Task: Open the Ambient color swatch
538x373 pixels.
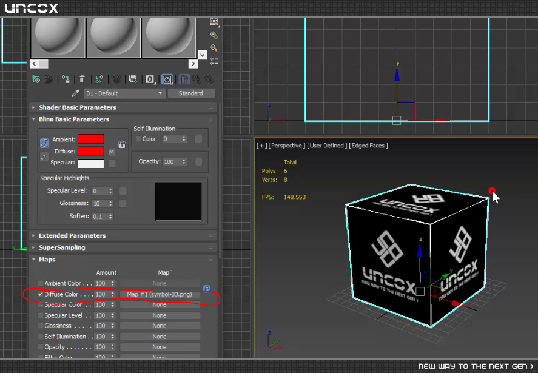Action: (x=91, y=139)
